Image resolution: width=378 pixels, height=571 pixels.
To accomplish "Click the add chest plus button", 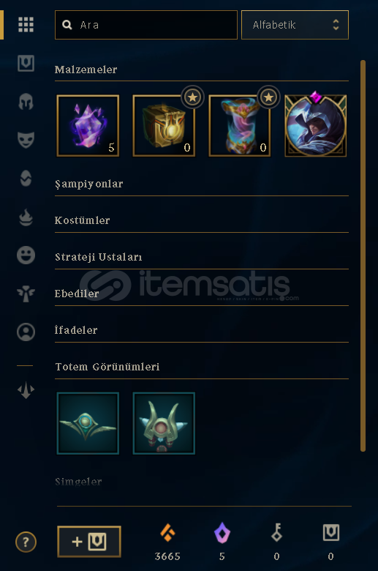I will [x=89, y=542].
